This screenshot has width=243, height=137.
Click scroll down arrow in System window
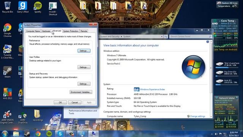(x=211, y=116)
